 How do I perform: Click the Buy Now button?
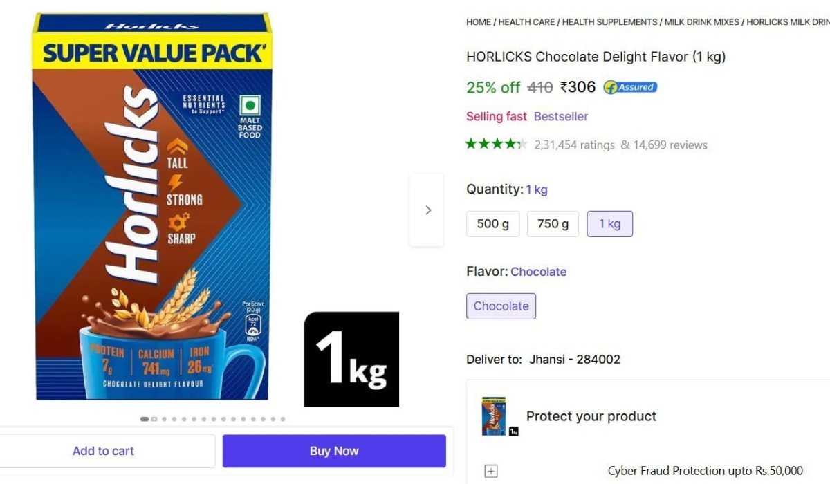tap(334, 451)
